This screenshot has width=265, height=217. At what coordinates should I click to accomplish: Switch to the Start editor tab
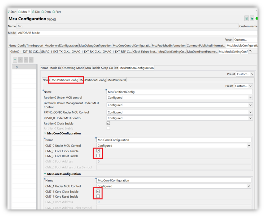12,12
